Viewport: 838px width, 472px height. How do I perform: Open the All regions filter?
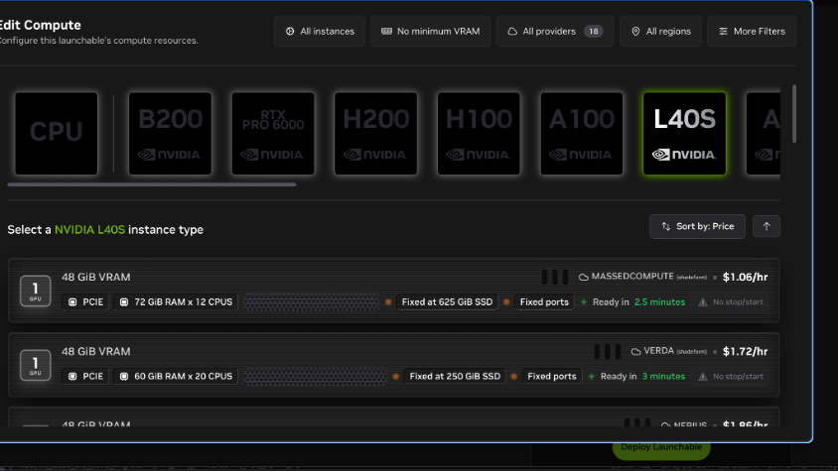coord(660,31)
